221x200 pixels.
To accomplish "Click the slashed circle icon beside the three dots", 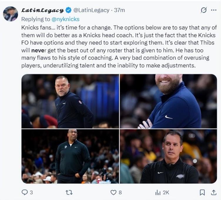I will tap(203, 10).
